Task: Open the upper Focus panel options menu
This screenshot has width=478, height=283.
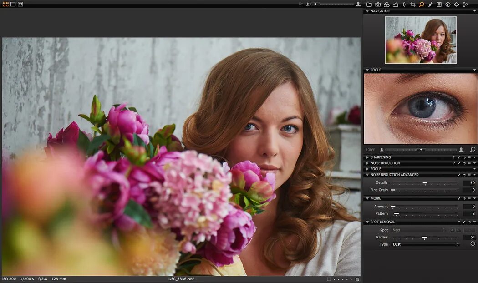Action: (474, 70)
